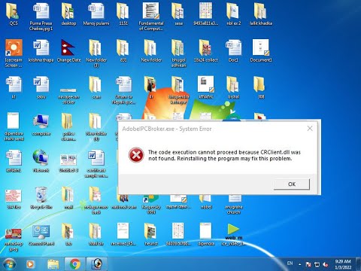The width and height of the screenshot is (361, 271).
Task: Select the Control Panel icon
Action: pos(41,235)
